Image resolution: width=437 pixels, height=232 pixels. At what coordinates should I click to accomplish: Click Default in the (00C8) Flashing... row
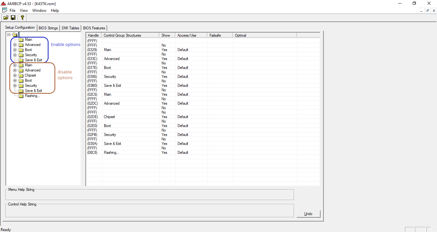[x=183, y=153]
